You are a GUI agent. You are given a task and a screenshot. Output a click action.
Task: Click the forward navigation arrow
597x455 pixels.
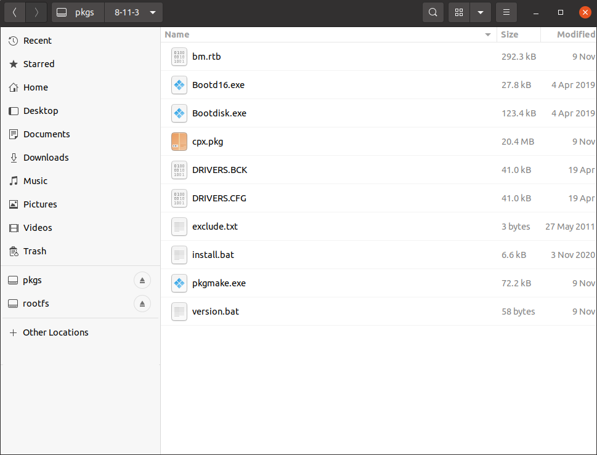point(36,12)
